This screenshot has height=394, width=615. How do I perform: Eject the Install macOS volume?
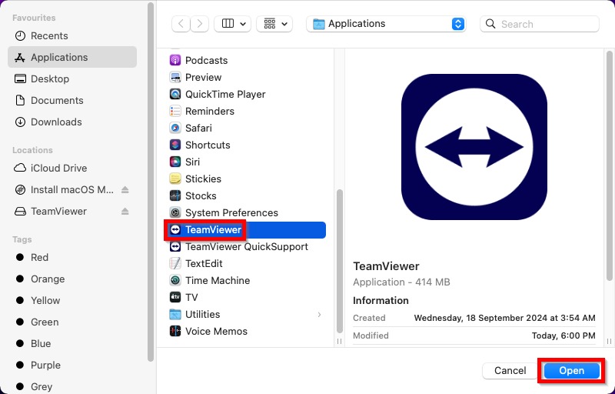coord(125,190)
